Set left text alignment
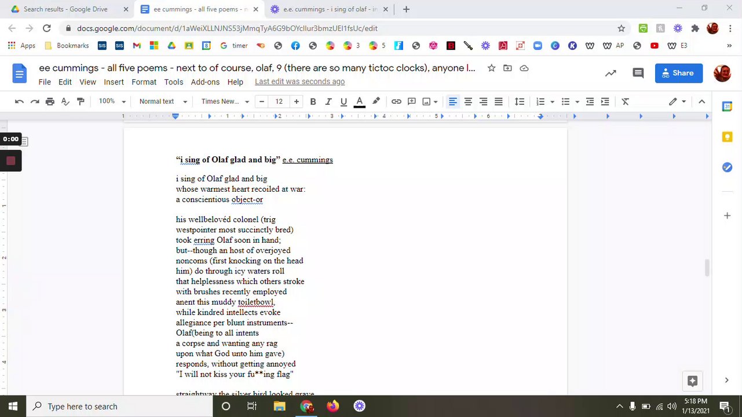Image resolution: width=742 pixels, height=417 pixels. [453, 101]
